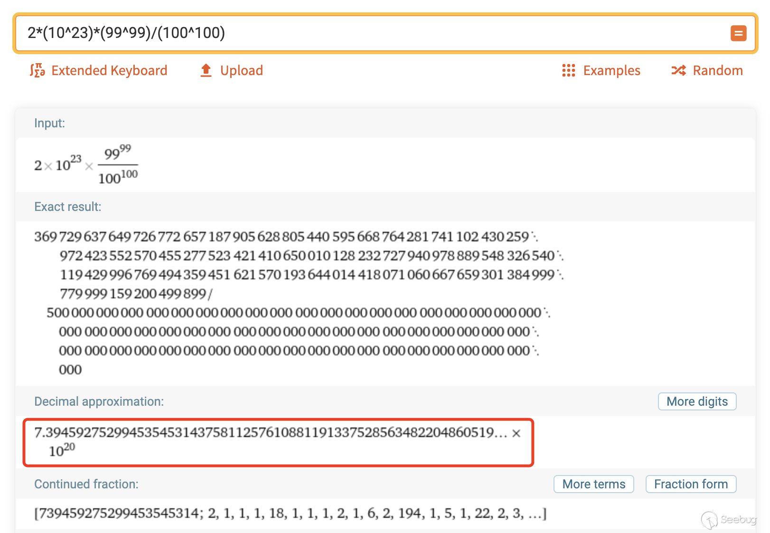The image size is (770, 533).
Task: Click the numerator line starting 369 729 637
Action: click(x=286, y=237)
